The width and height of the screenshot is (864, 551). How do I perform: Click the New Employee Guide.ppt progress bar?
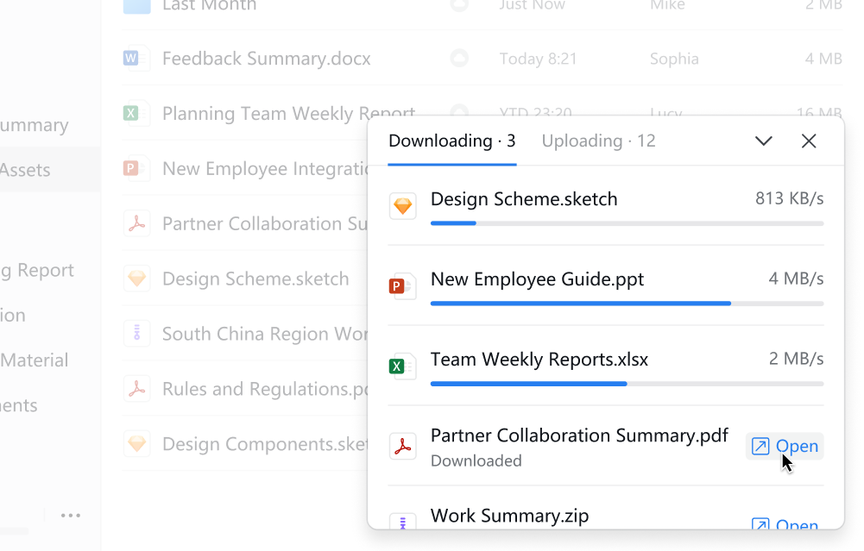627,304
